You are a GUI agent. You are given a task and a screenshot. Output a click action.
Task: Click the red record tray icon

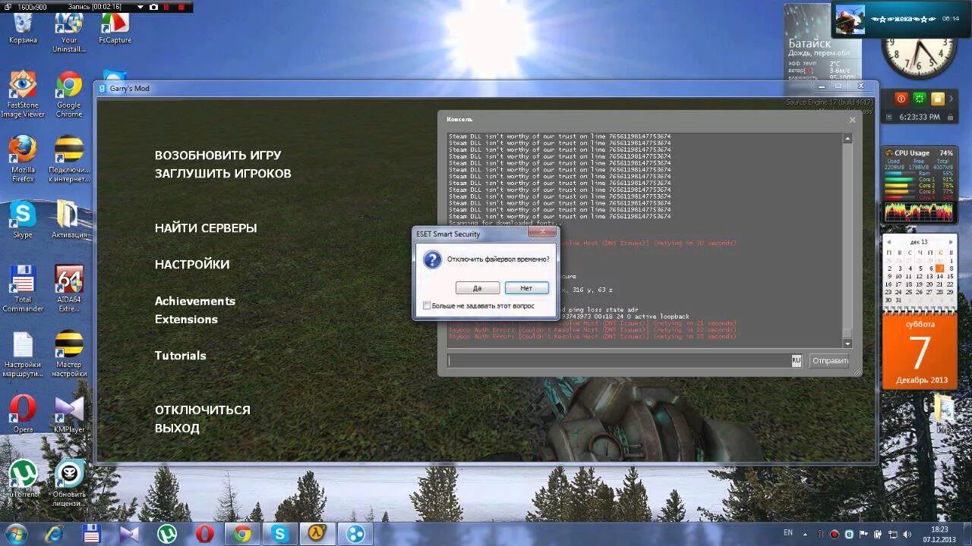(835, 534)
